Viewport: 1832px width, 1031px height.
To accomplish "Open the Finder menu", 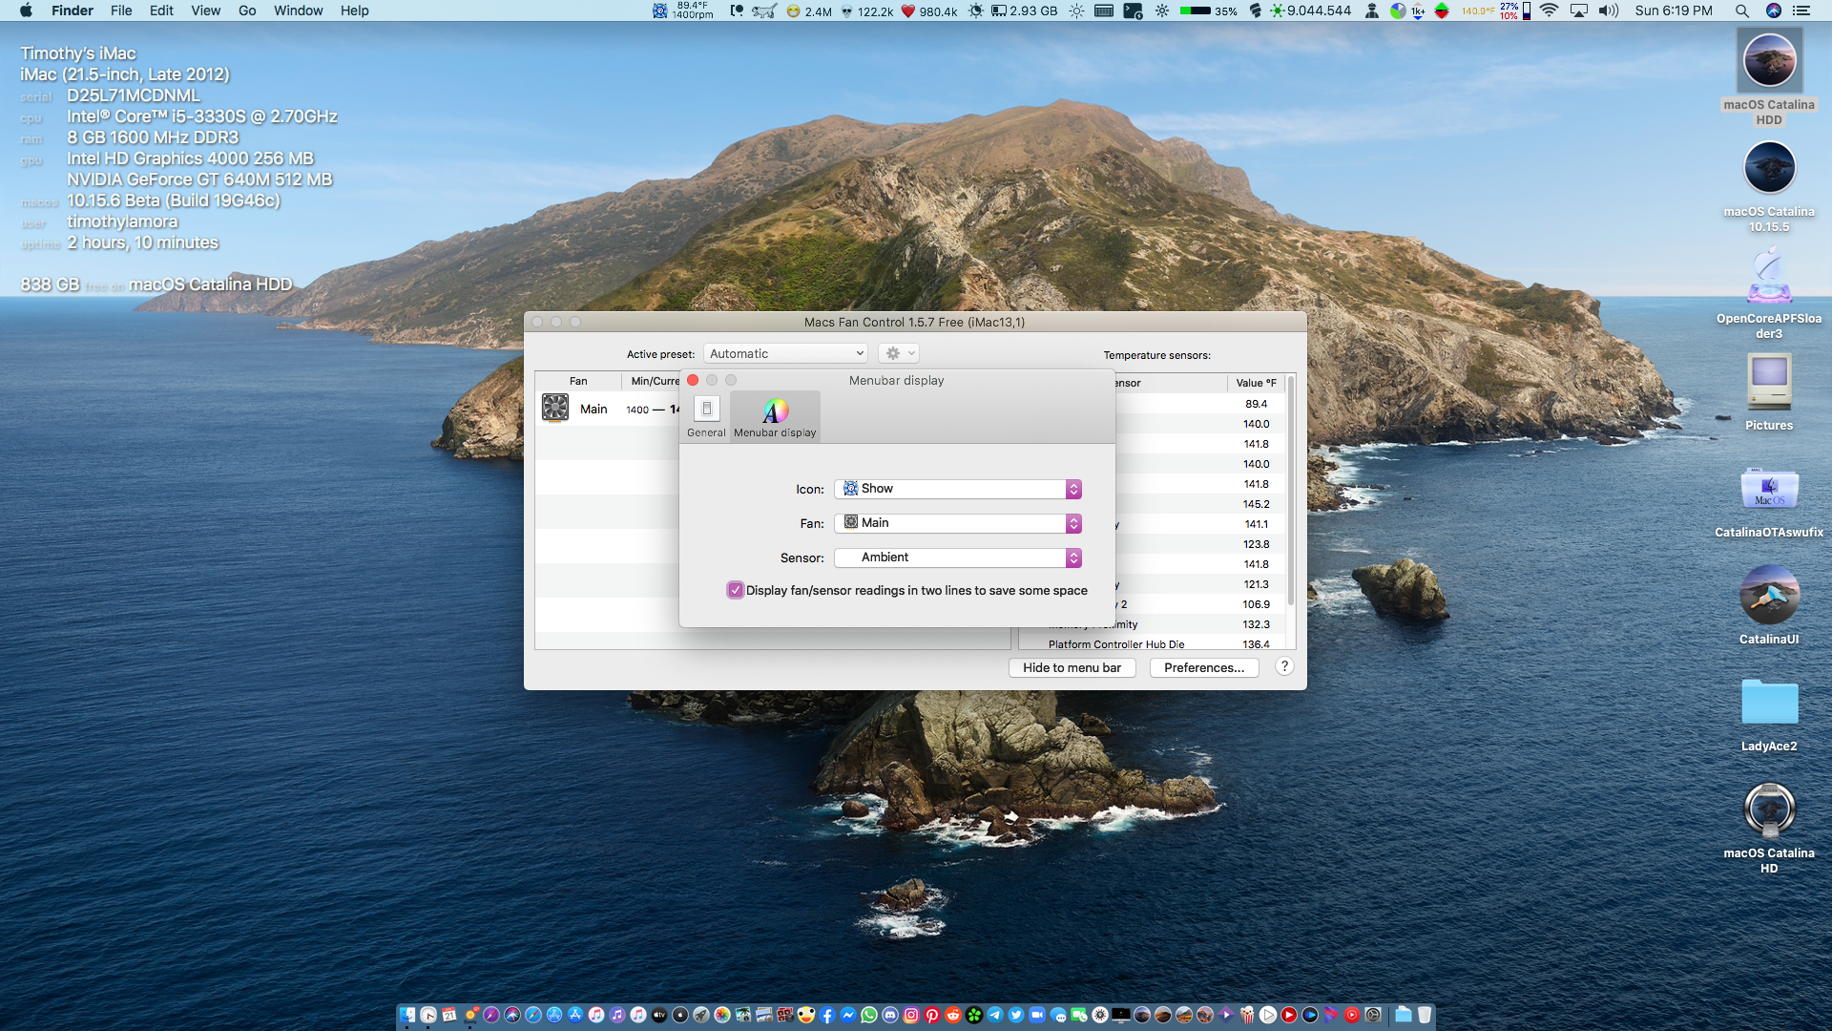I will [73, 11].
